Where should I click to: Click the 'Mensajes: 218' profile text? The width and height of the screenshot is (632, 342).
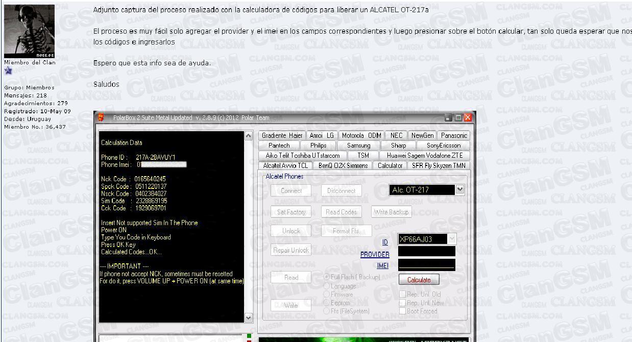point(26,95)
